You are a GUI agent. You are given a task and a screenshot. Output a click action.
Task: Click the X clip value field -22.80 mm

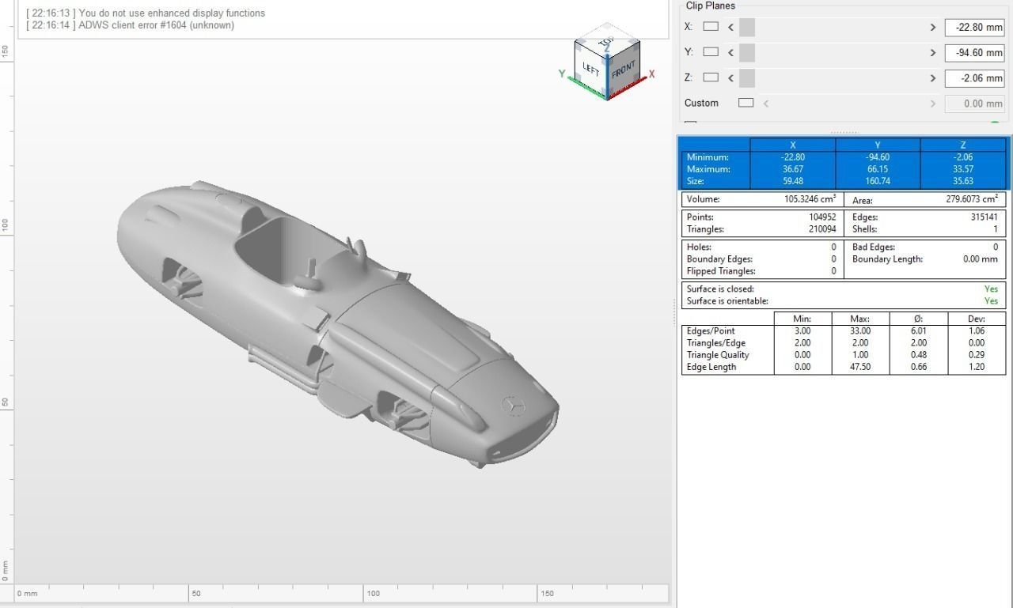click(974, 27)
